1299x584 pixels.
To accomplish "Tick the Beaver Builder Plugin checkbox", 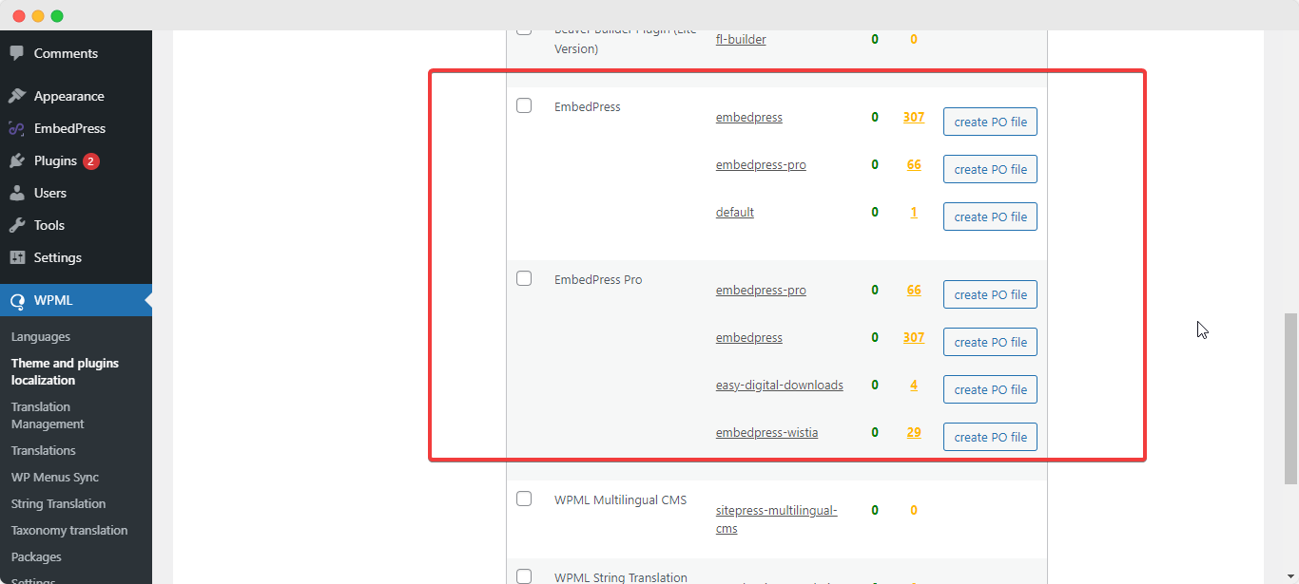I will (524, 31).
